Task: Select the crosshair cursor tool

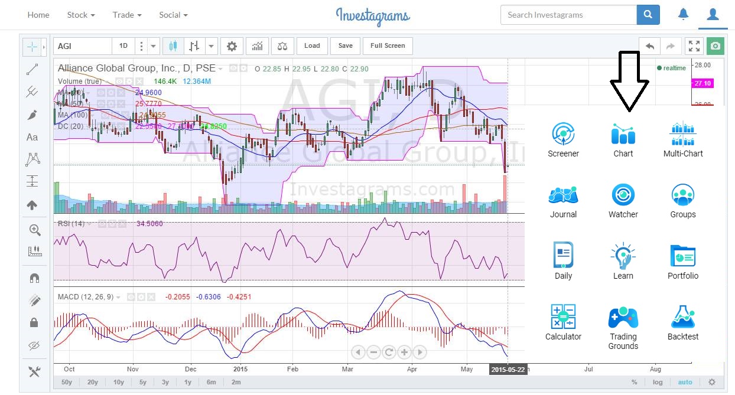Action: (32, 47)
